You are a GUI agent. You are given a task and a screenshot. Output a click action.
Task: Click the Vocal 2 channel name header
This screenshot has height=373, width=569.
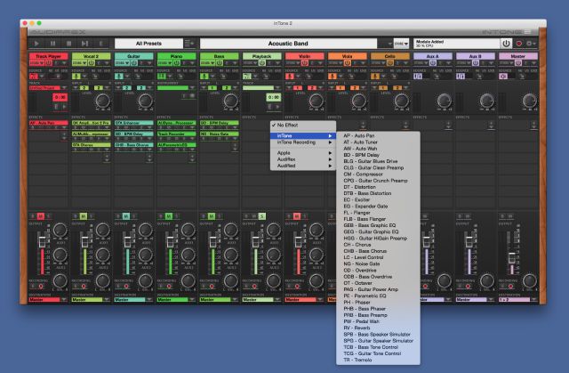91,56
